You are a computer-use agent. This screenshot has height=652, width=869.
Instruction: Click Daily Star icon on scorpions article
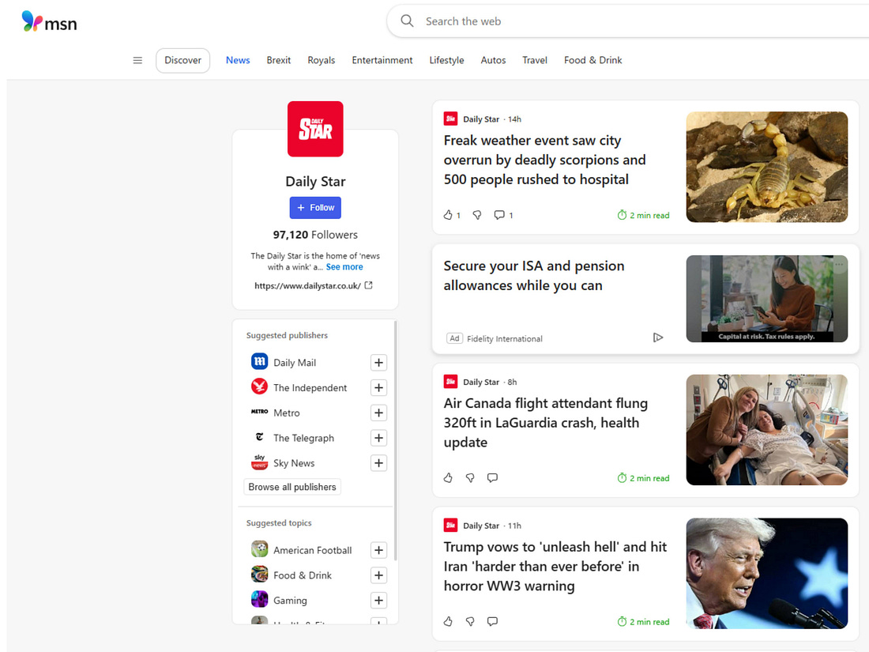[450, 119]
